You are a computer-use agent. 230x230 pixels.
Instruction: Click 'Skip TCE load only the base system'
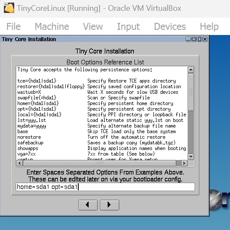[x=131, y=131]
